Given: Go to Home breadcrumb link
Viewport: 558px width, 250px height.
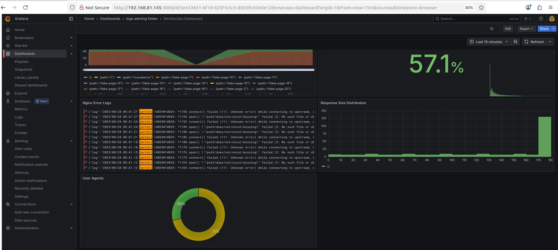Looking at the screenshot, I should click(x=89, y=19).
